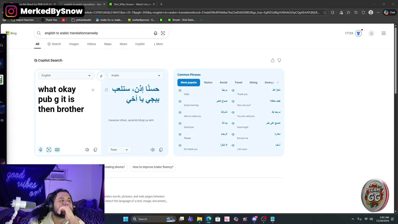Refresh the Arabic translation result
This screenshot has width=398, height=224.
(x=106, y=90)
